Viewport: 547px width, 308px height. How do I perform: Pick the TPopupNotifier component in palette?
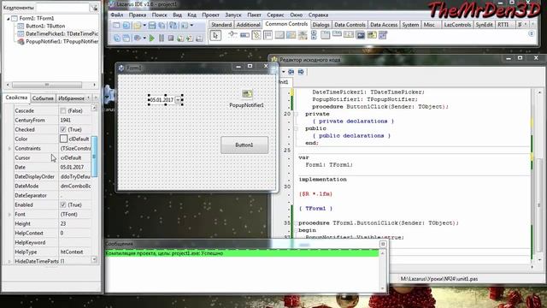[372, 35]
